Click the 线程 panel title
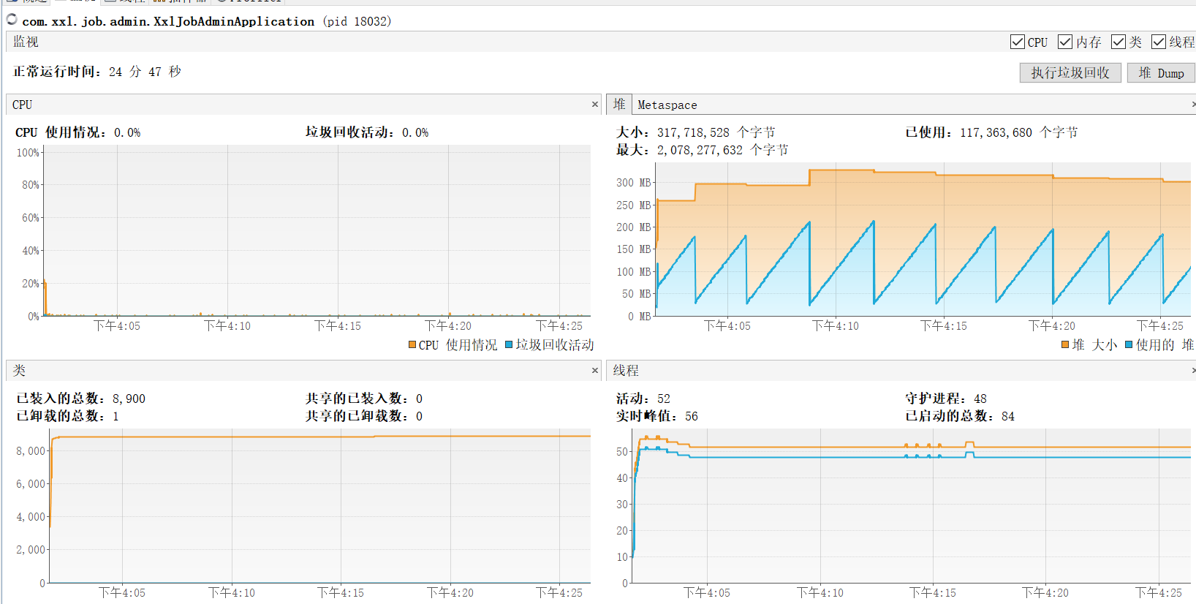The image size is (1196, 604). click(x=626, y=371)
